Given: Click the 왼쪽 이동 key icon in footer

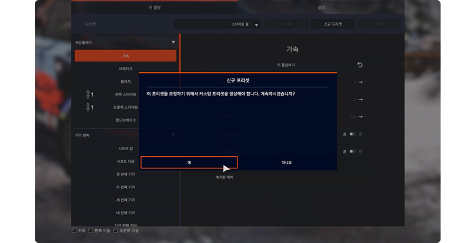Looking at the screenshot, I should [91, 230].
